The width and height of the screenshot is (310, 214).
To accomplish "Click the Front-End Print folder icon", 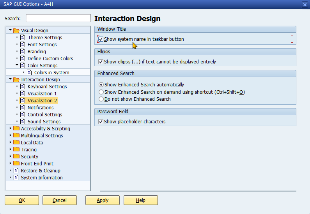I will [16, 163].
